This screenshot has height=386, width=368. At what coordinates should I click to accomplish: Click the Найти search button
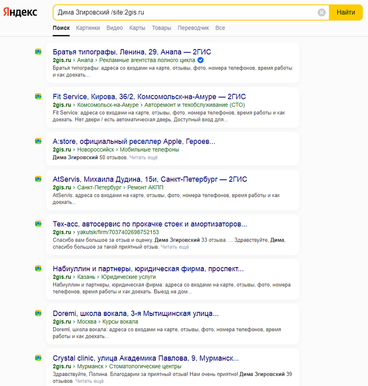(x=346, y=12)
